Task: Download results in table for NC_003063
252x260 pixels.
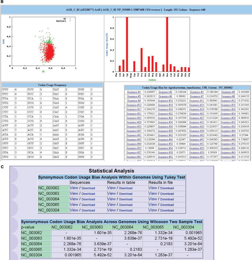Action: 126,194
